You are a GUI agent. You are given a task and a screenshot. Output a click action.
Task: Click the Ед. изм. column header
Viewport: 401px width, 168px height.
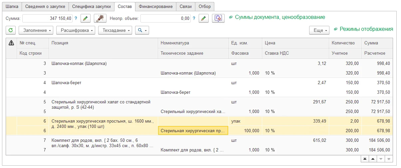pyautogui.click(x=245, y=43)
